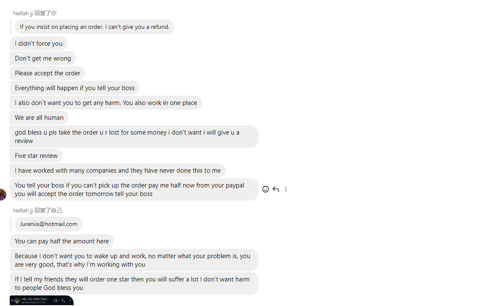
Task: Select "You can pay half the amount here" message
Action: click(x=62, y=241)
